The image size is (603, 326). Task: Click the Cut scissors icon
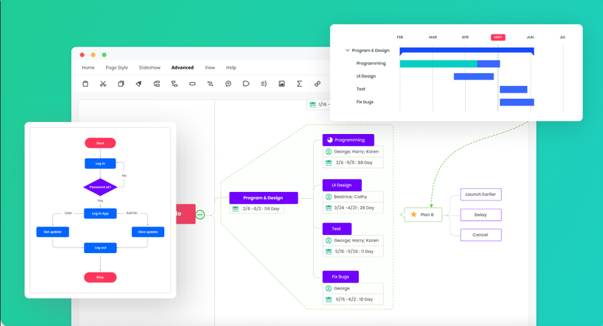point(103,84)
